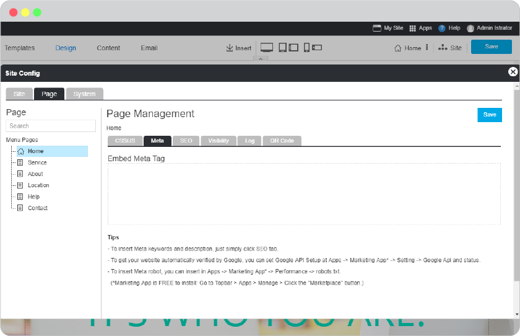
Task: Switch to the Page config tab
Action: coord(49,94)
